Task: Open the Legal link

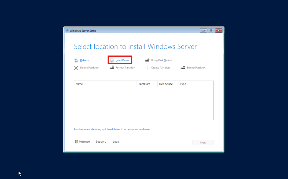Action: tap(116, 142)
